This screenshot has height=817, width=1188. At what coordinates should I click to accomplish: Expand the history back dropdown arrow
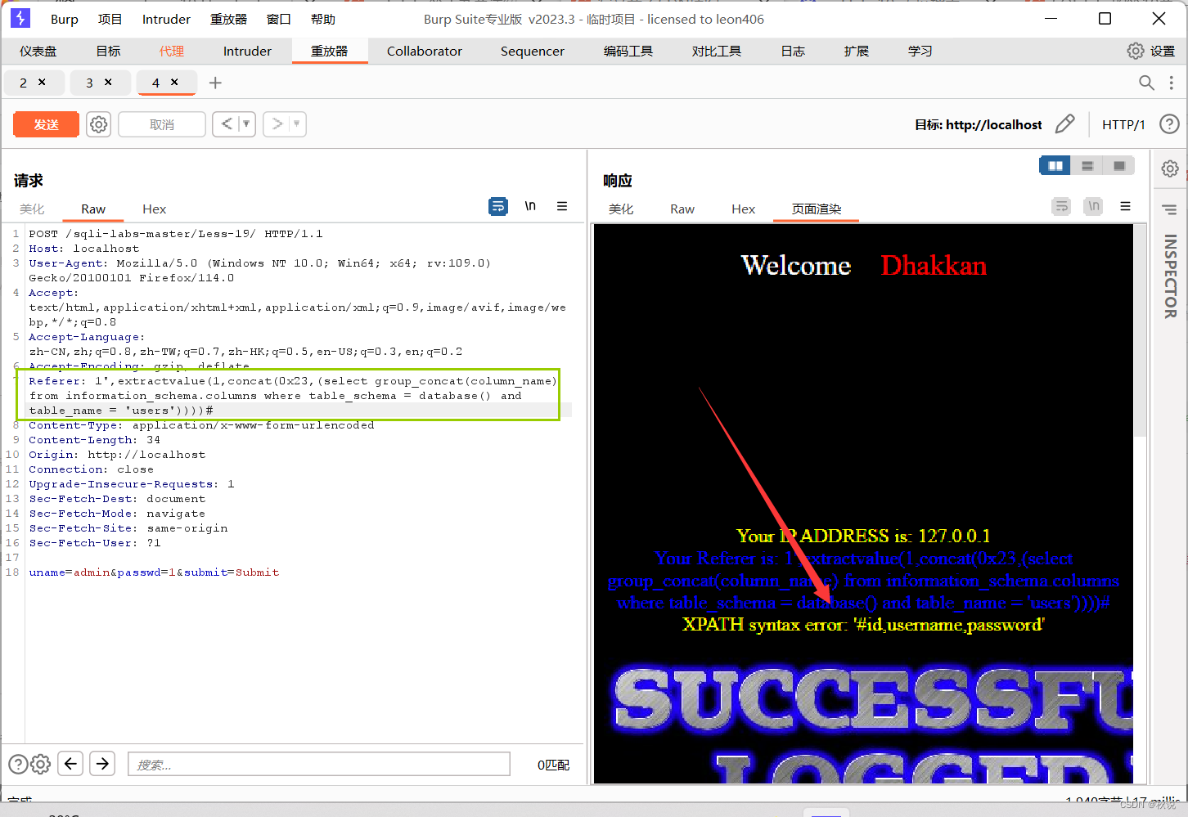point(246,124)
